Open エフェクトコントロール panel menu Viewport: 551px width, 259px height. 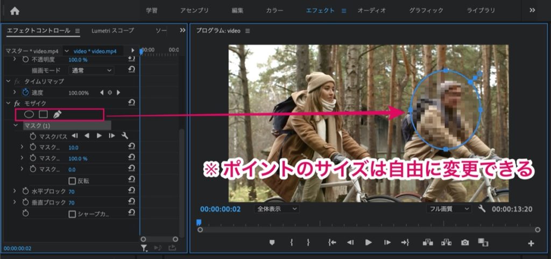(77, 31)
